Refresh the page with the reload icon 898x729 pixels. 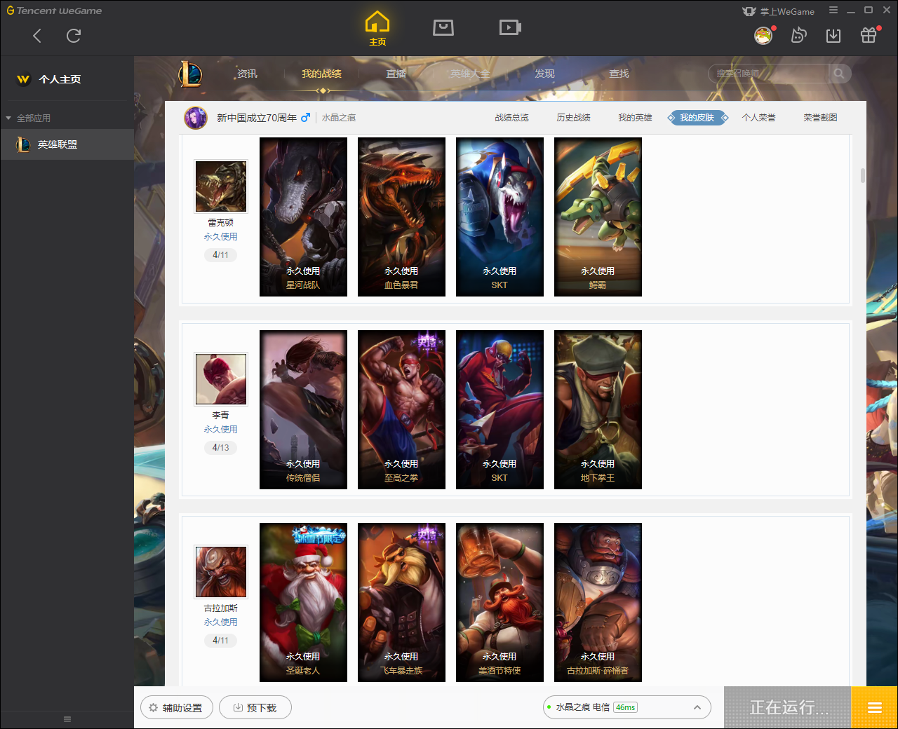74,36
